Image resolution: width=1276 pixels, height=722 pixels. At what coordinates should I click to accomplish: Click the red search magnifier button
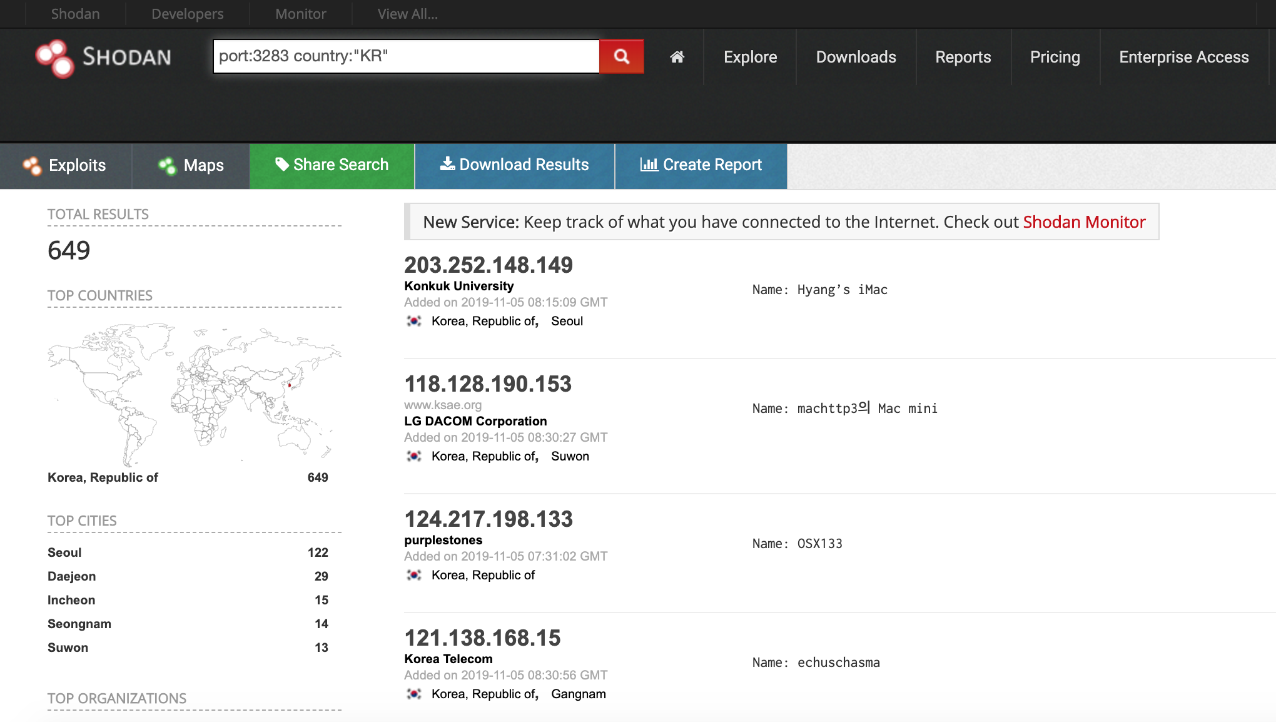pos(622,56)
